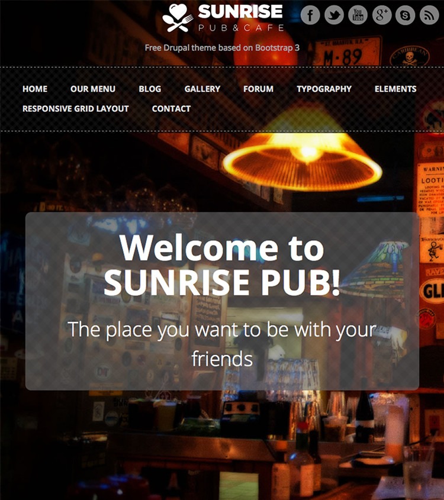Image resolution: width=444 pixels, height=500 pixels.
Task: Open Responsive Grid Layout page
Action: (76, 109)
